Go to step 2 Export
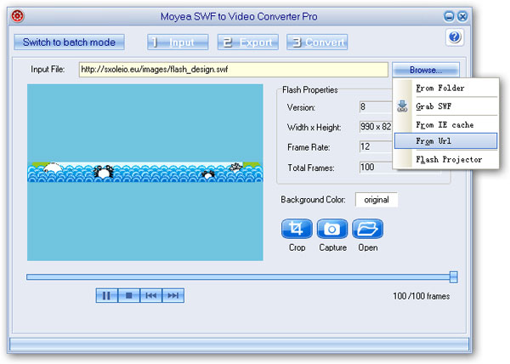510x364 pixels. click(x=248, y=43)
